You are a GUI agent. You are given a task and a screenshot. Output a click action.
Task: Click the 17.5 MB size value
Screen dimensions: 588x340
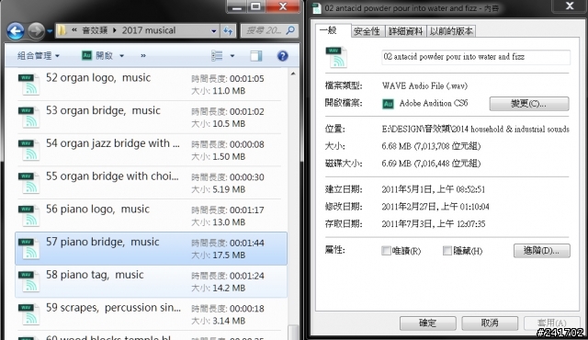coord(229,255)
